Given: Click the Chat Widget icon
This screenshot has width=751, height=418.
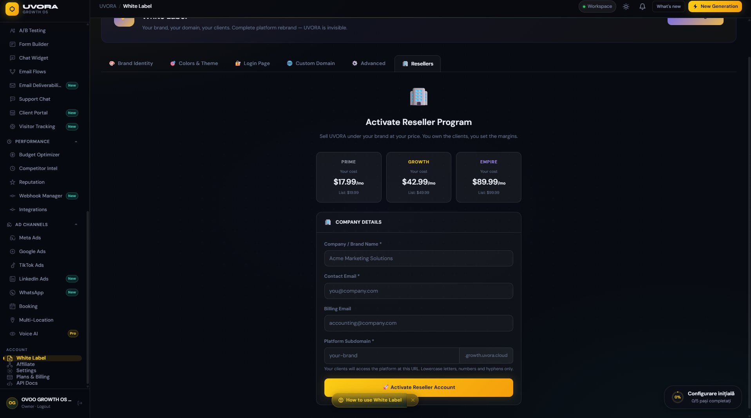Looking at the screenshot, I should click(x=13, y=58).
